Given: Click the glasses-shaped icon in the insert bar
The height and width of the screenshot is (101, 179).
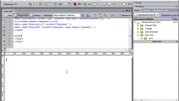Looking at the screenshot, I should (x=89, y=4).
